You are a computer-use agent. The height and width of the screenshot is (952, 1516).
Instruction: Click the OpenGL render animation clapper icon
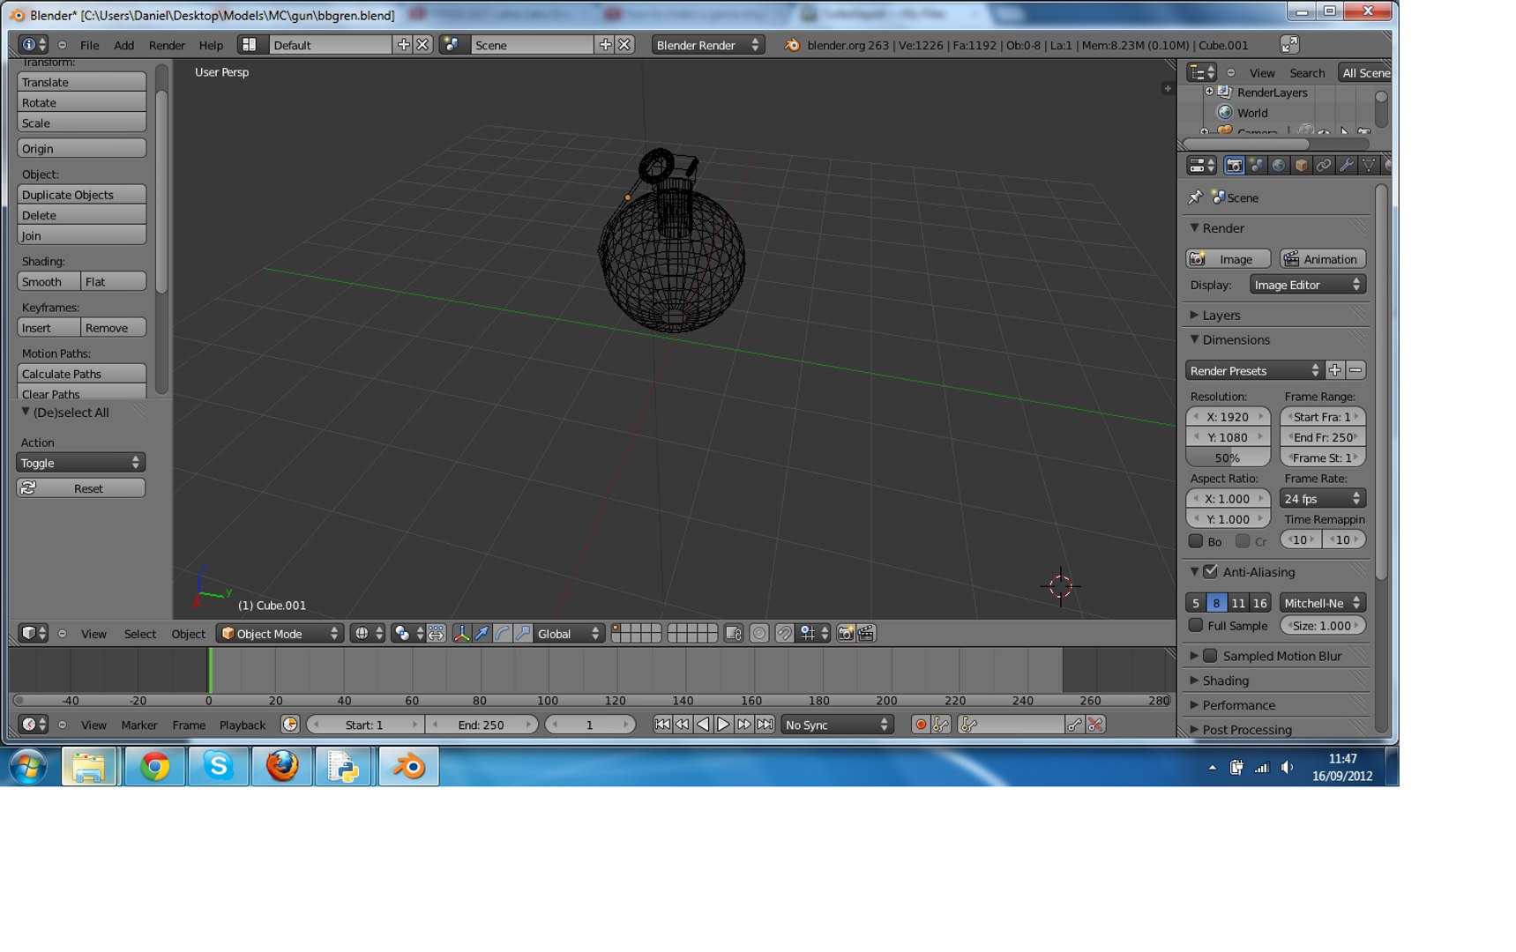click(866, 633)
